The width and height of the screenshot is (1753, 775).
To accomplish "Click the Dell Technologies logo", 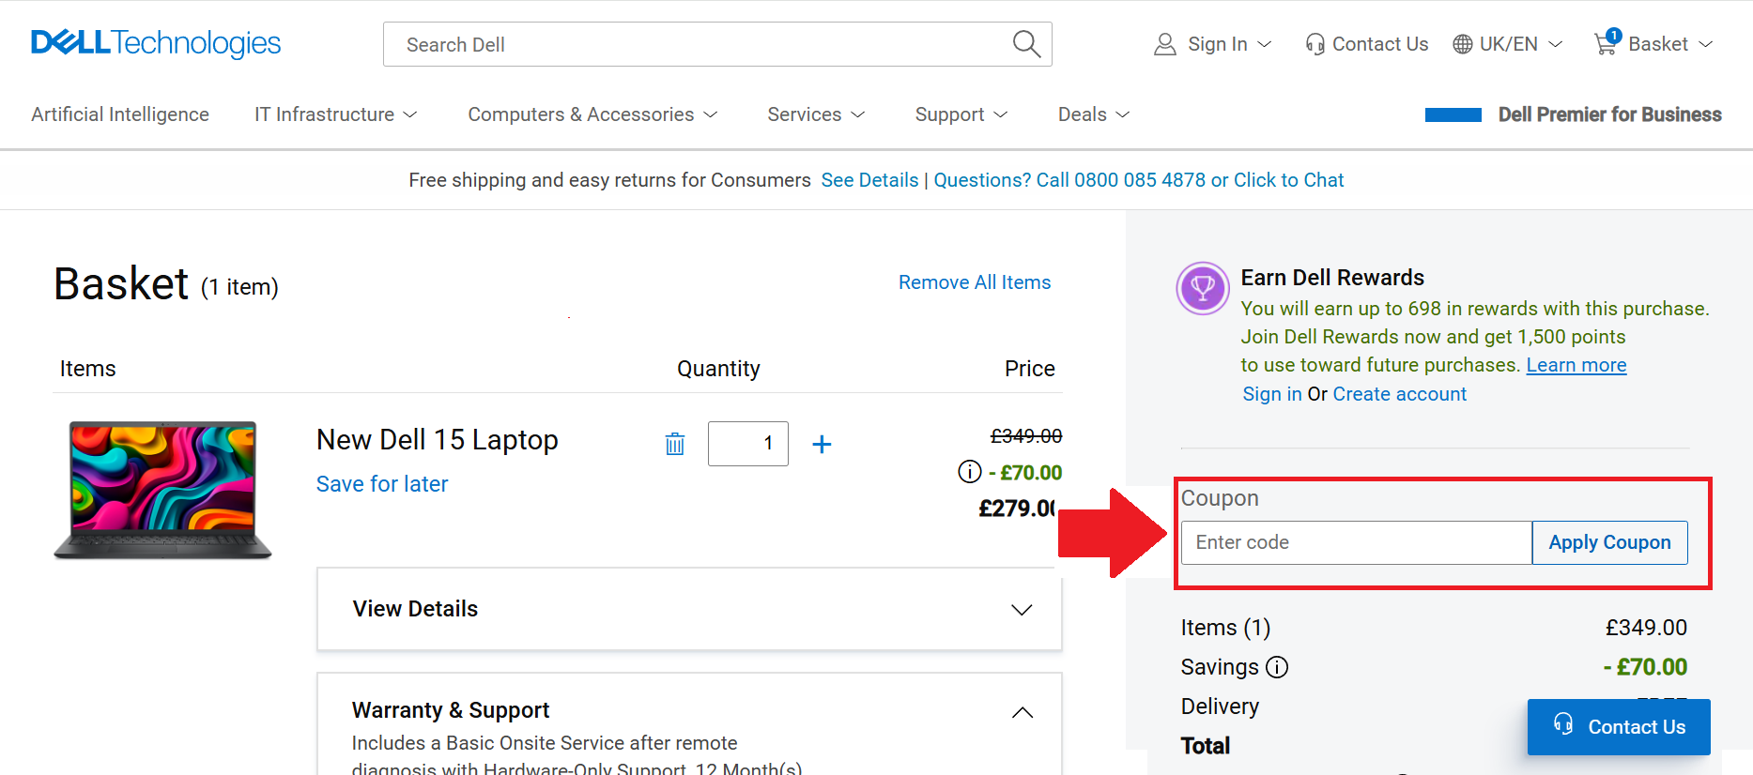I will (x=156, y=43).
